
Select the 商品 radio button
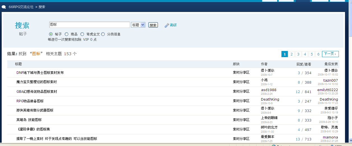pos(67,34)
